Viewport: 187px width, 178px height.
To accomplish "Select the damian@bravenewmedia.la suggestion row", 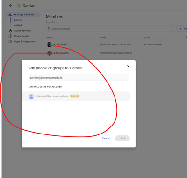I will coord(77,96).
